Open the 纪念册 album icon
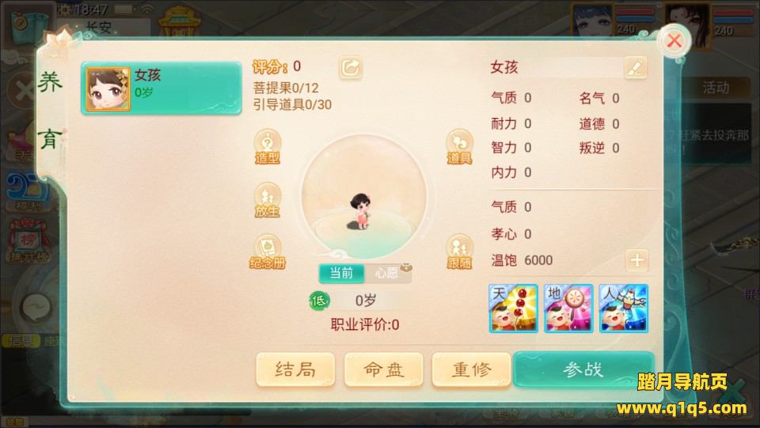 tap(267, 252)
